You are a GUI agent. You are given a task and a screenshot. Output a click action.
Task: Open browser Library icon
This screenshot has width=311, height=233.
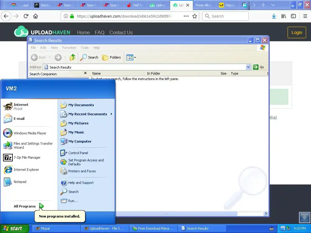[x=284, y=16]
